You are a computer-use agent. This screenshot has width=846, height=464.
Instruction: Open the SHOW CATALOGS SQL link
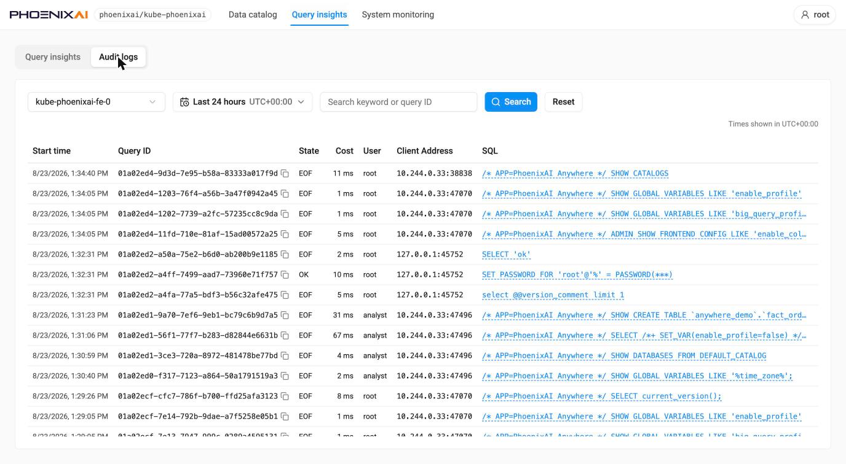[x=575, y=174]
